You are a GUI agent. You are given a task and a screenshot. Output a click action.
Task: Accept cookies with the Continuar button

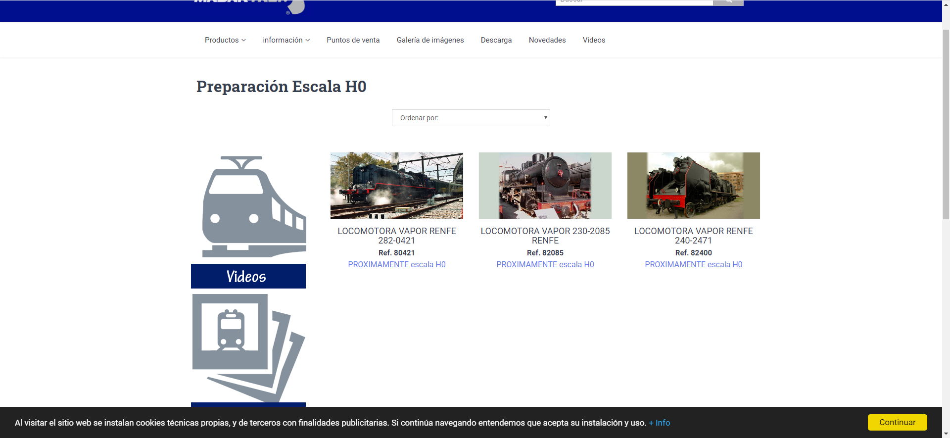tap(897, 422)
